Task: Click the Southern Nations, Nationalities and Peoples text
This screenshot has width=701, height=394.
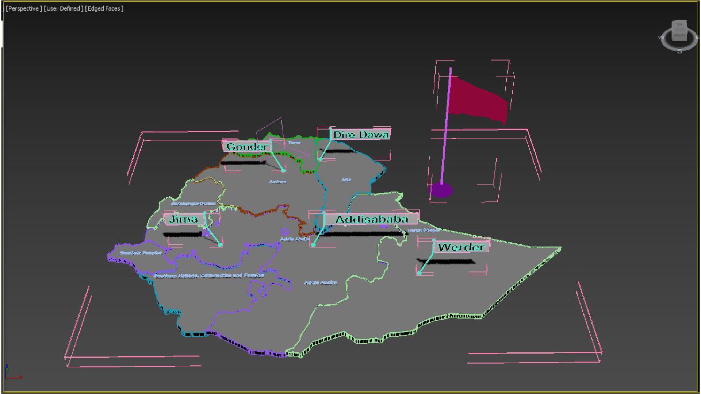Action: tap(209, 275)
